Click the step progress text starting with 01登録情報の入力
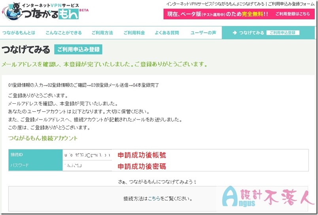This screenshot has width=318, height=215. (x=83, y=85)
